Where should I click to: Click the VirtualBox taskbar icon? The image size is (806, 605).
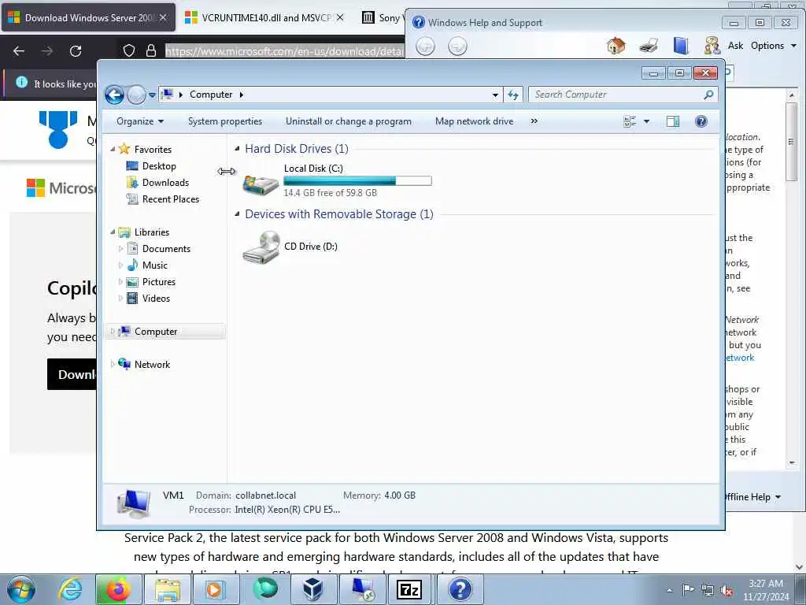[x=312, y=589]
